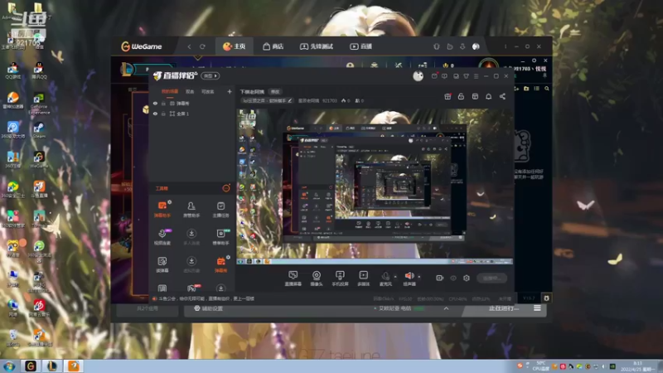This screenshot has height=373, width=663.
Task: Open the companion hamburger menu icon
Action: 476,76
